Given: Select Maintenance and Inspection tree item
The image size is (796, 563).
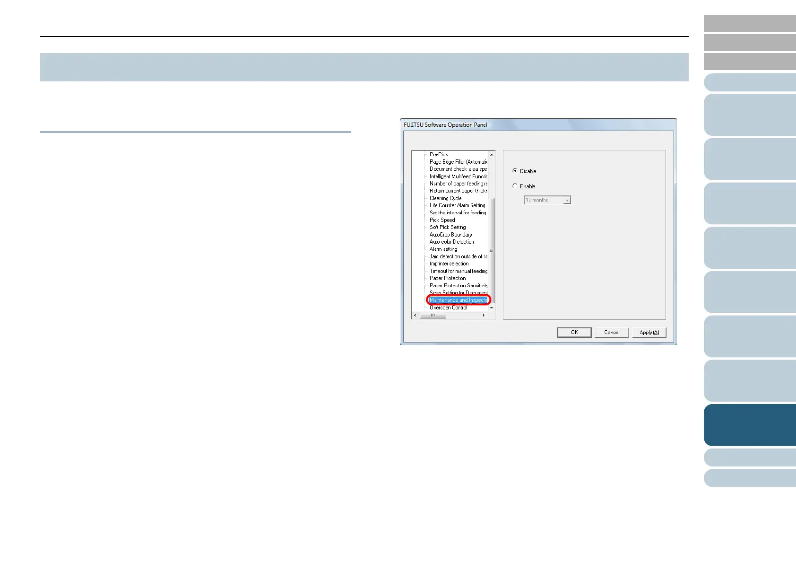Looking at the screenshot, I should (x=459, y=300).
